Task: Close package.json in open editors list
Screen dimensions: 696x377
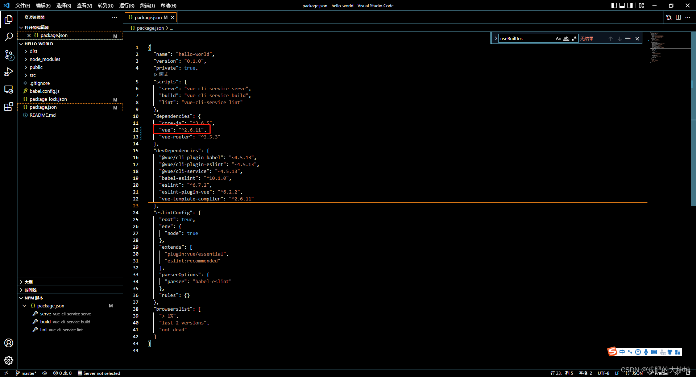Action: point(29,36)
